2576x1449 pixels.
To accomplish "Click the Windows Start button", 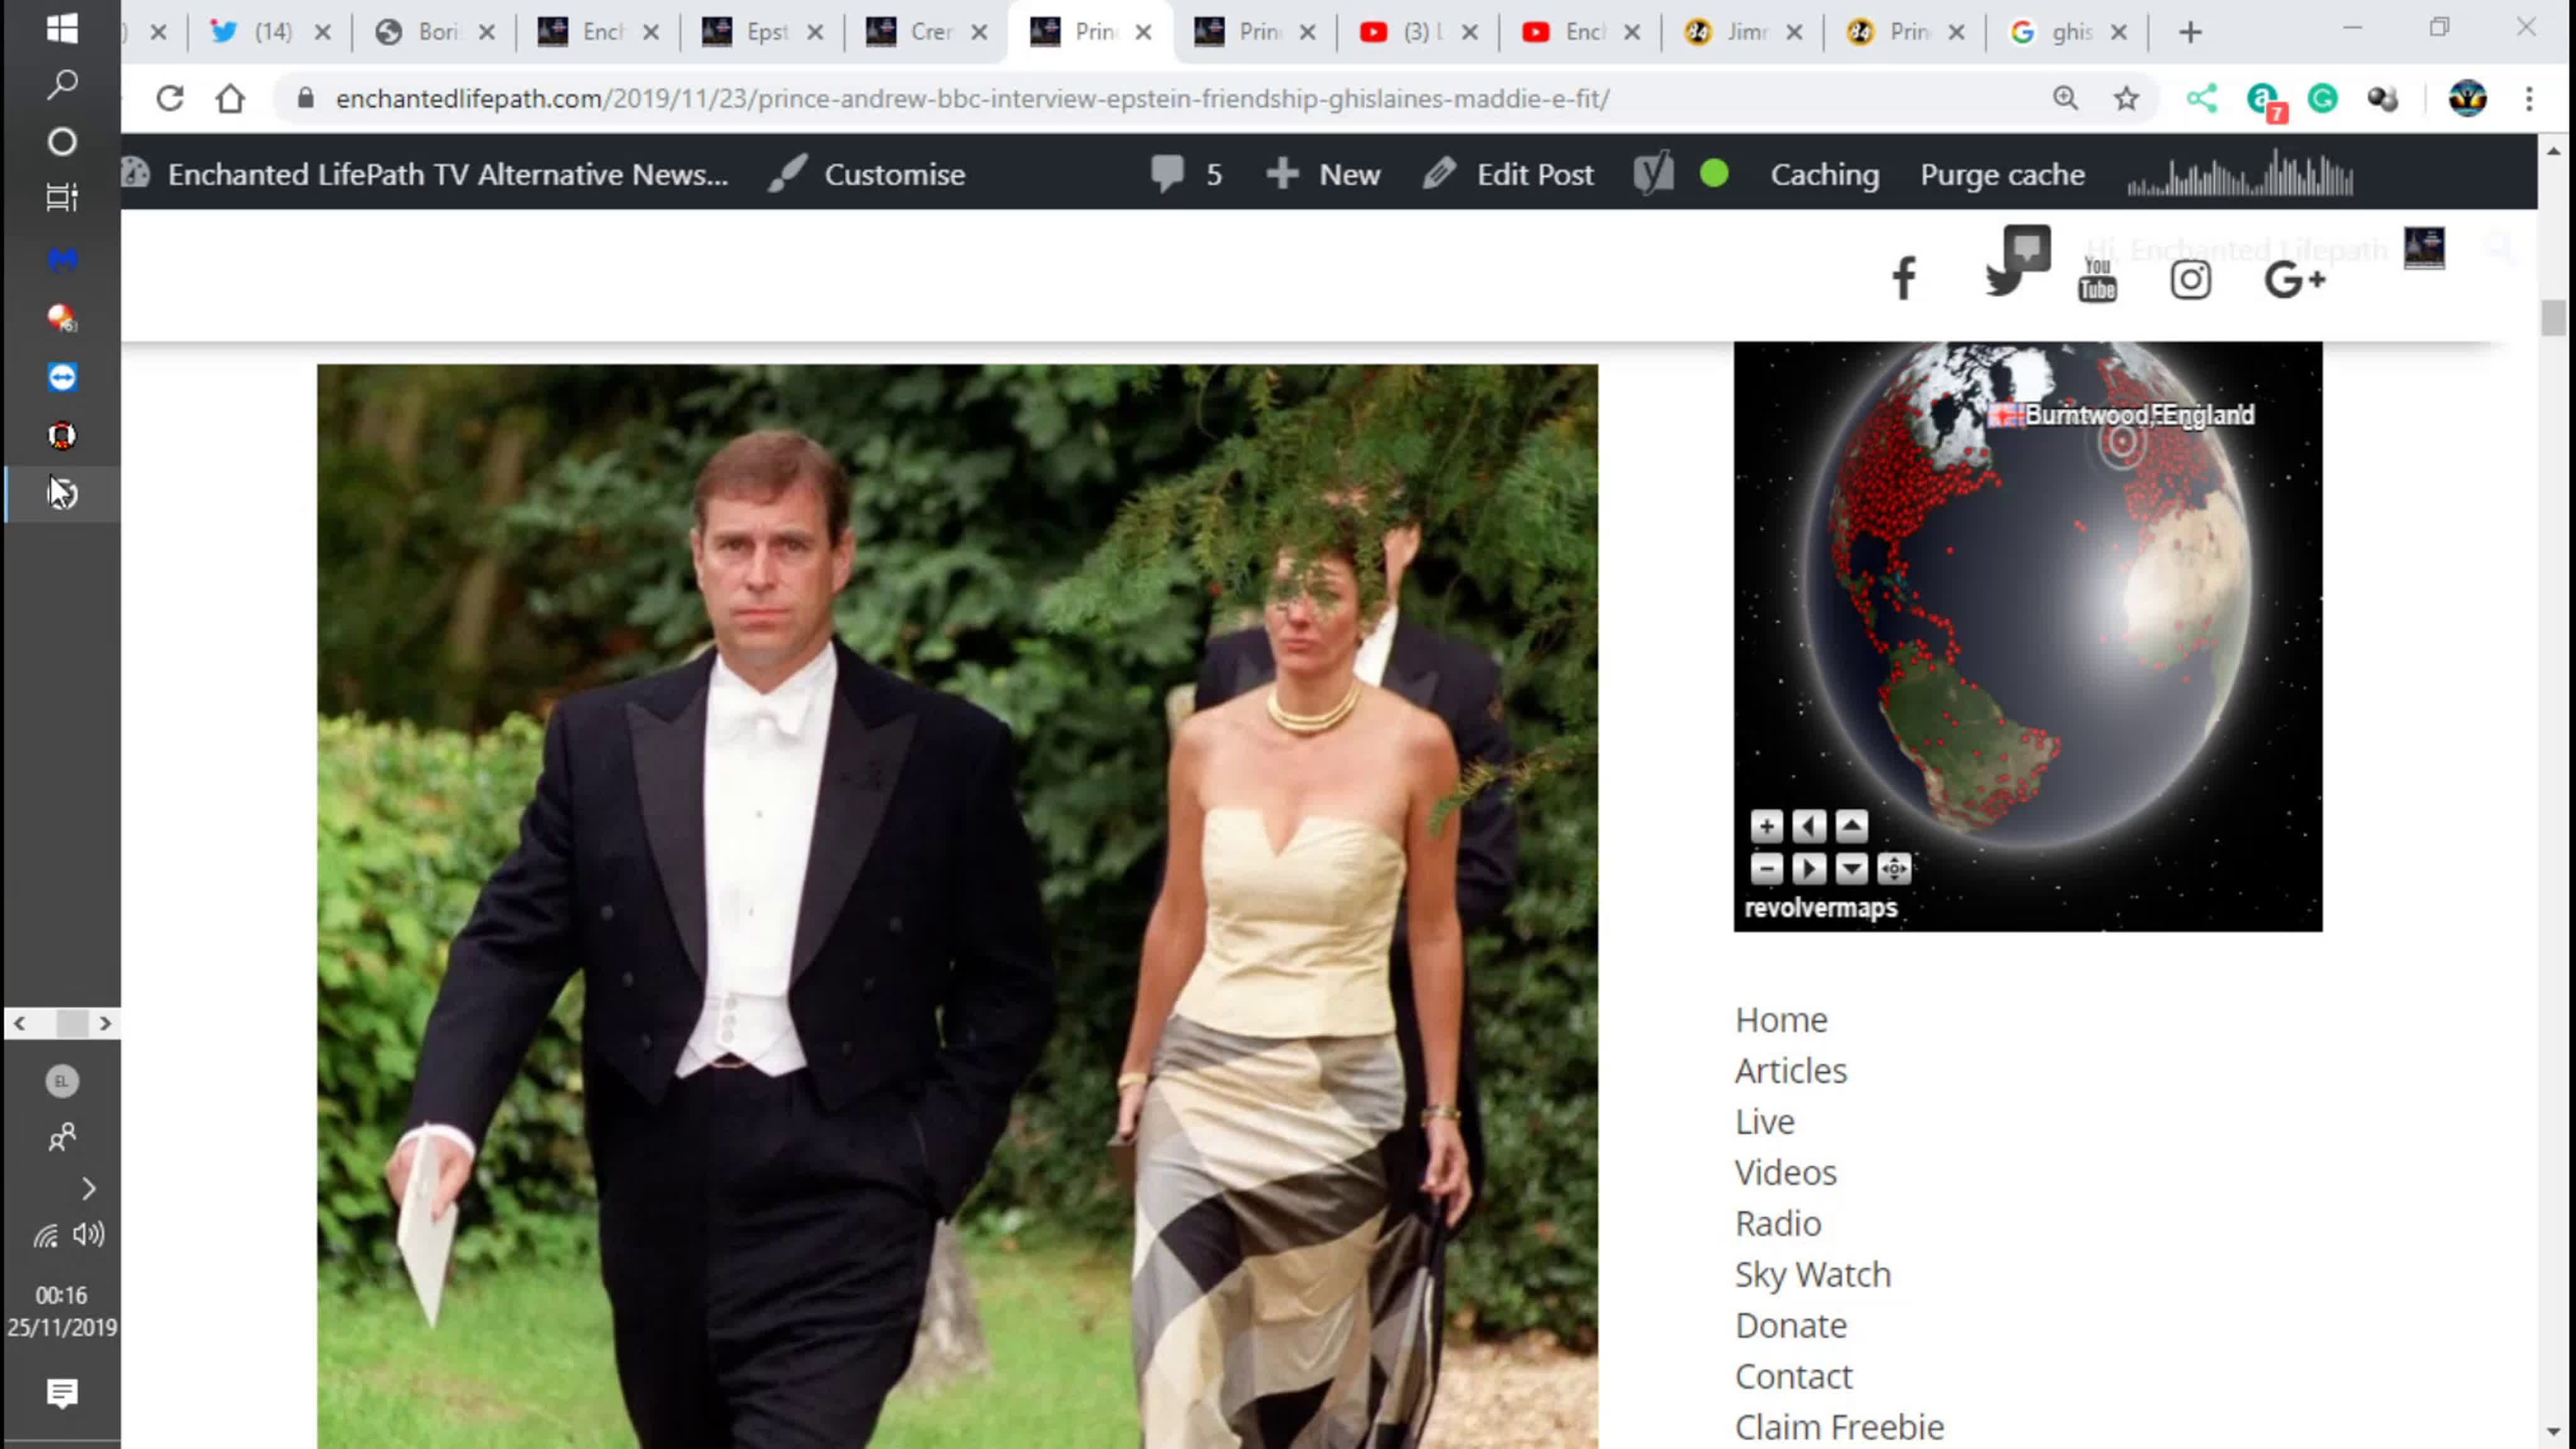I will point(62,28).
